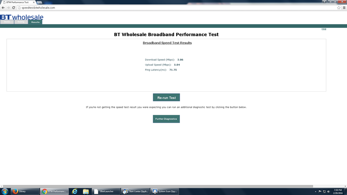Show hidden system tray icons

316,192
